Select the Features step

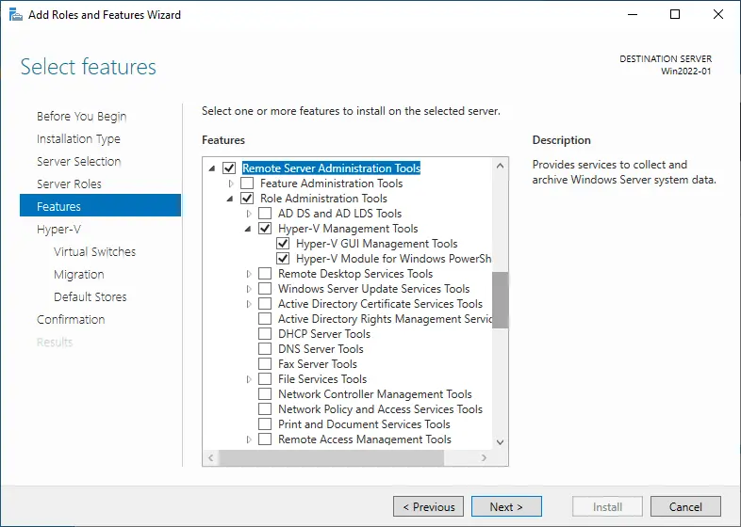point(100,205)
